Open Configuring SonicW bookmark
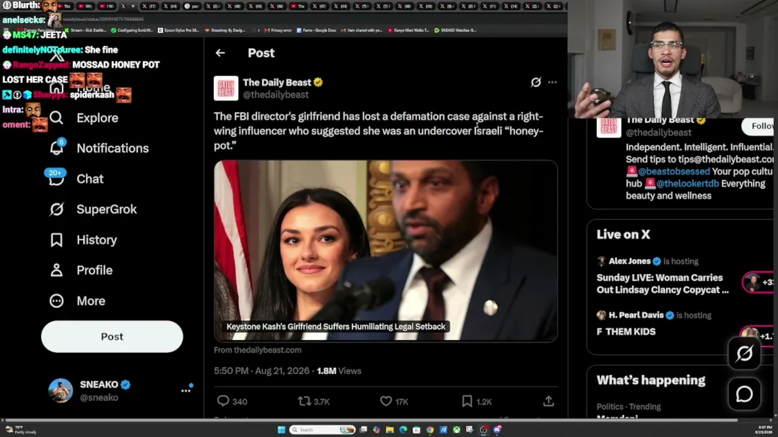 click(132, 30)
